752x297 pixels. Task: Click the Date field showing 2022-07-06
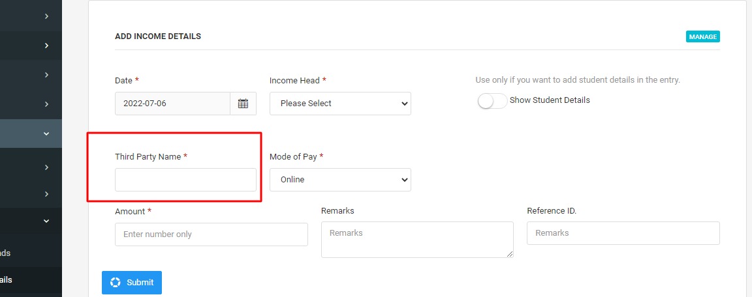(172, 104)
